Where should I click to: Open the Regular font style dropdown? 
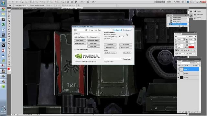(192, 36)
